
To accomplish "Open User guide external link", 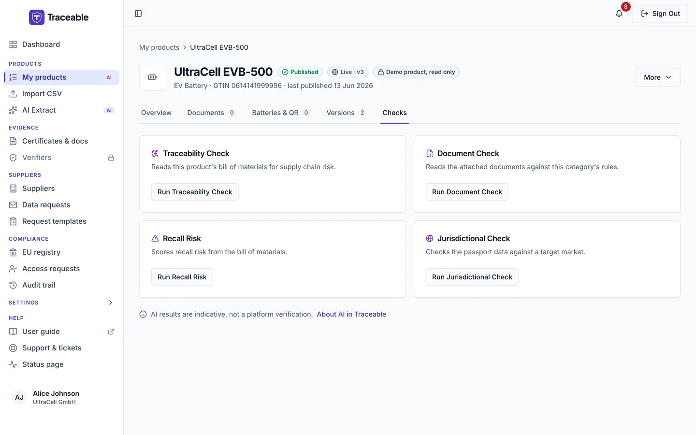I will tap(61, 332).
